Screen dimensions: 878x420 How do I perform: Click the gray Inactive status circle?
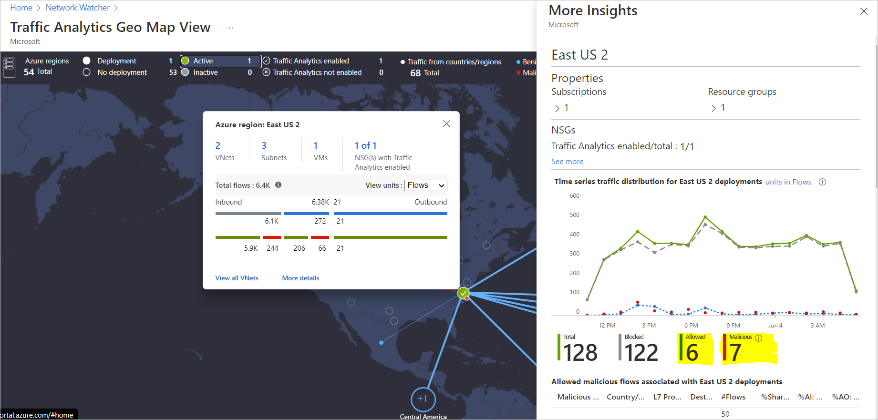[185, 72]
